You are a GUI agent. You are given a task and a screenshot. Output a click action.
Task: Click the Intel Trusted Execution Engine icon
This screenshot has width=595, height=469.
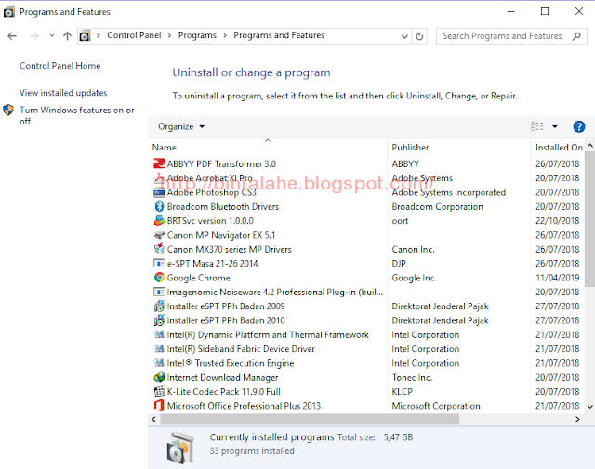pos(159,363)
